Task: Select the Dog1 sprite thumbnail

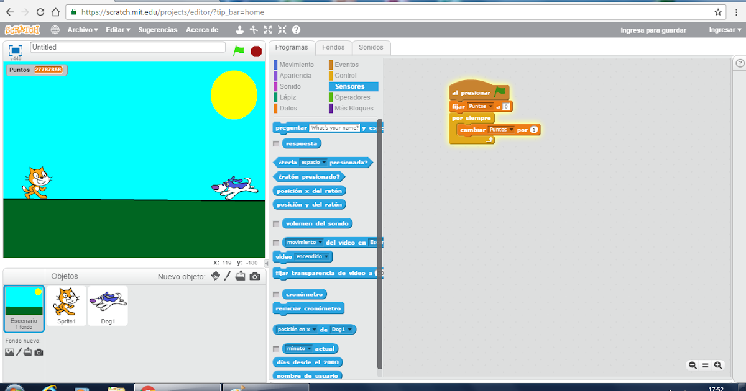Action: pyautogui.click(x=108, y=303)
